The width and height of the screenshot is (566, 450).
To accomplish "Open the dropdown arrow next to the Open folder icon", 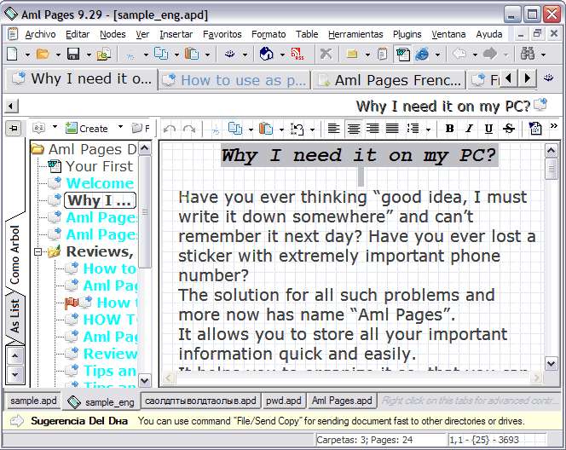I will click(x=58, y=55).
